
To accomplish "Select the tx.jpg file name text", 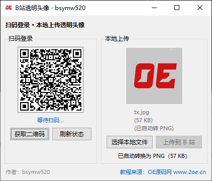I will point(142,112).
